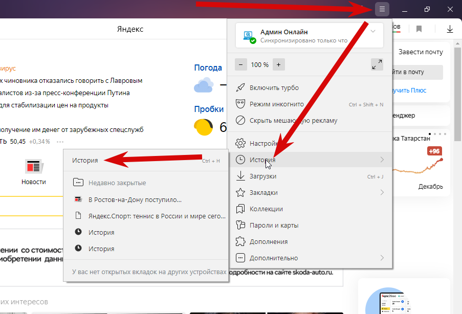Open the Пробки link
462x314 pixels.
[x=209, y=109]
